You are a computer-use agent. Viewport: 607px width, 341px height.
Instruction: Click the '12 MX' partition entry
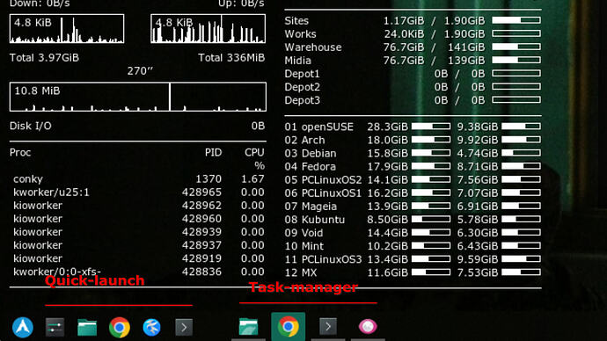[300, 273]
